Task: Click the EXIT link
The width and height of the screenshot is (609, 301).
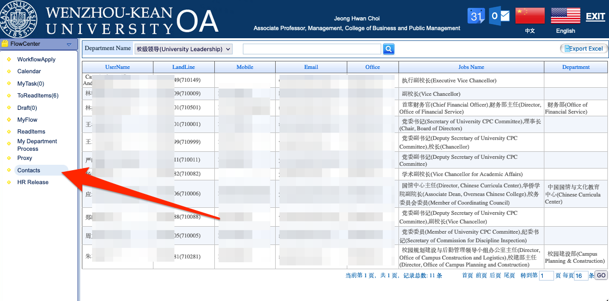Action: (596, 16)
